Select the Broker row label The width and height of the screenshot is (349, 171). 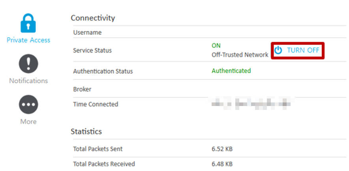tap(82, 89)
